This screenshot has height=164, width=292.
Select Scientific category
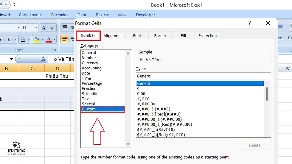coord(90,94)
